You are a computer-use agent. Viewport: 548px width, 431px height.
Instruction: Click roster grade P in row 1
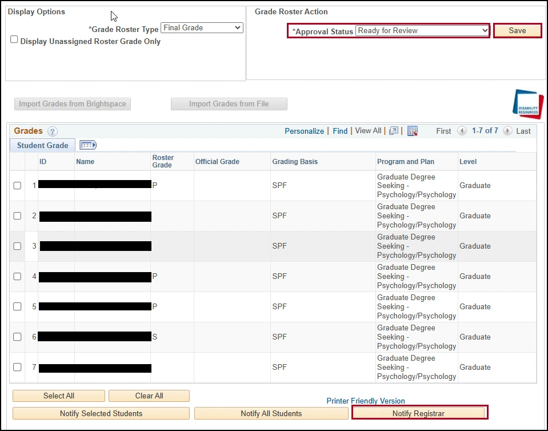[x=155, y=186]
